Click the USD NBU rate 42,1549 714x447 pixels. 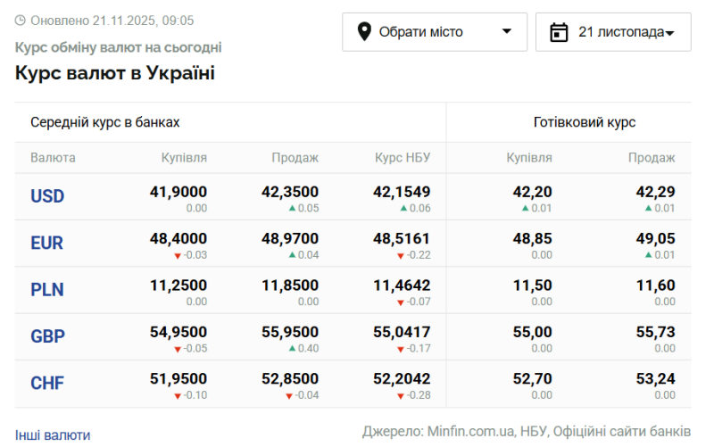[x=402, y=191]
